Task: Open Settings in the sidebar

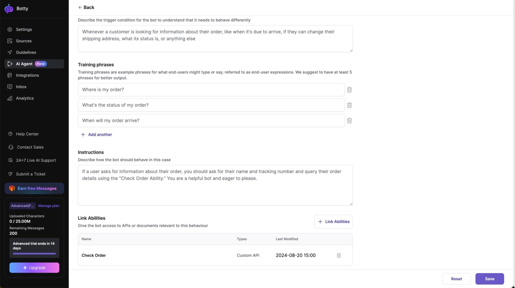Action: tap(24, 29)
